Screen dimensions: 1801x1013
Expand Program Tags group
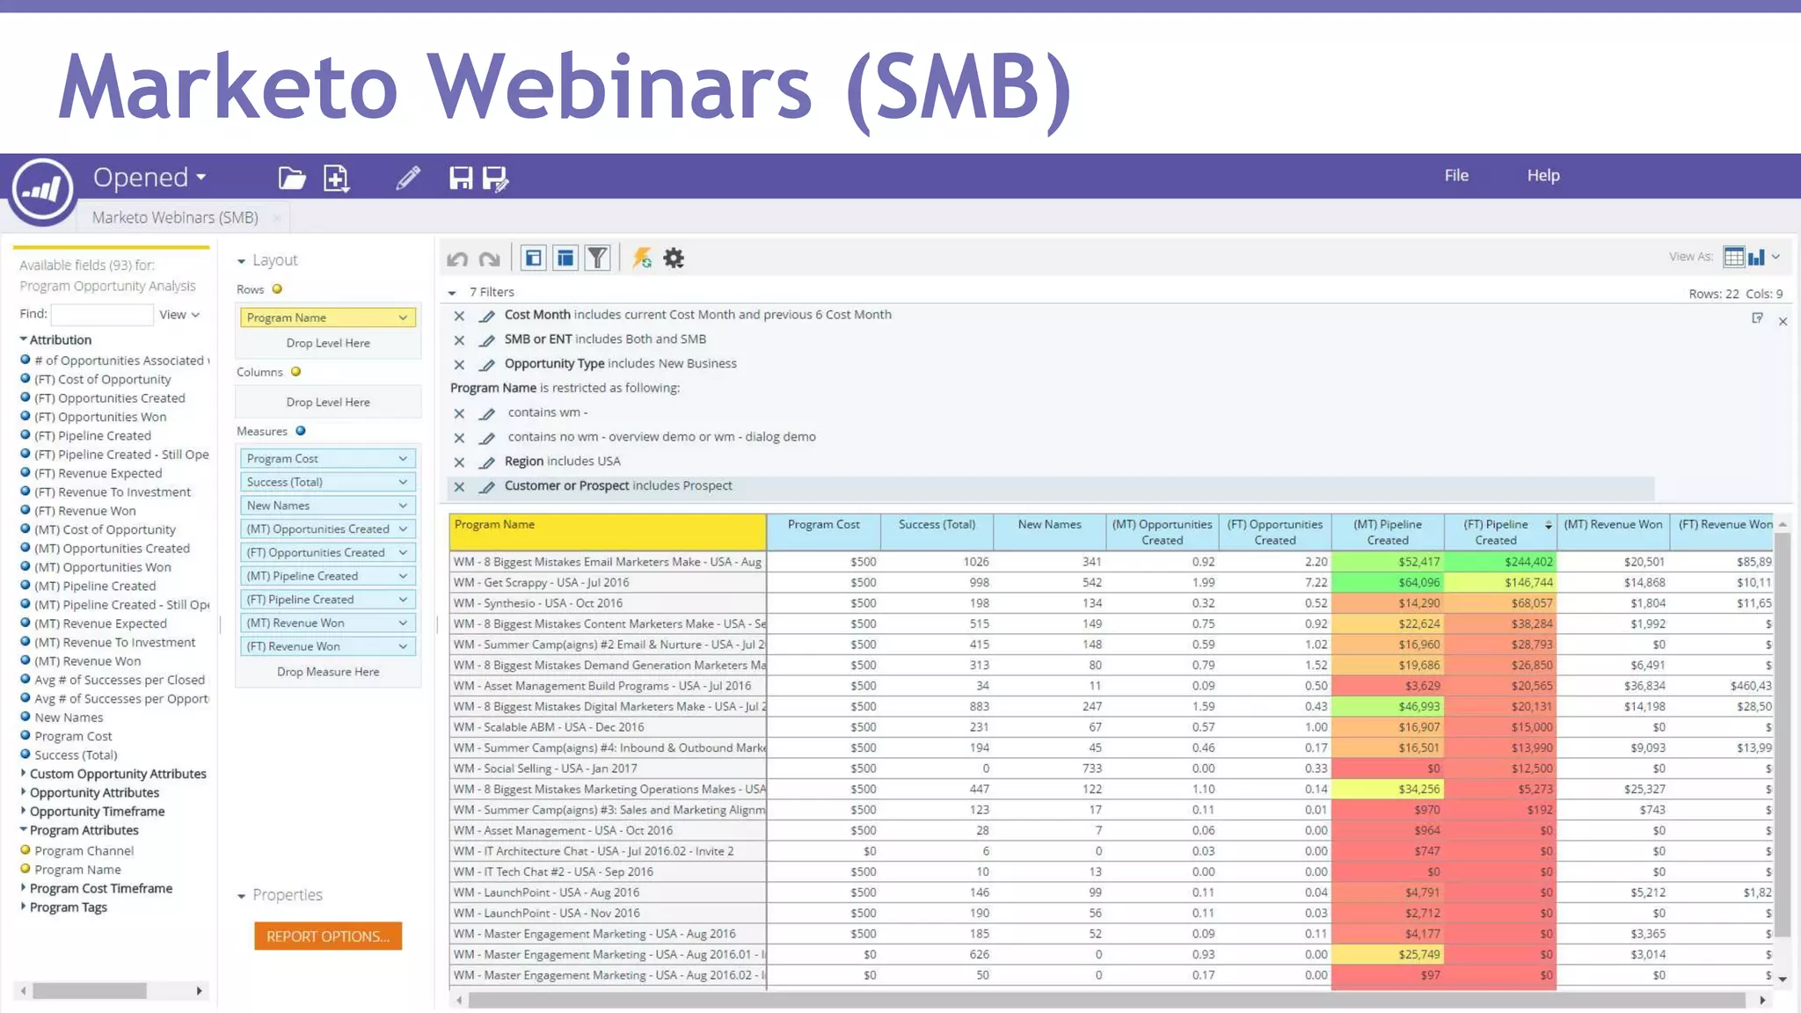coord(23,906)
